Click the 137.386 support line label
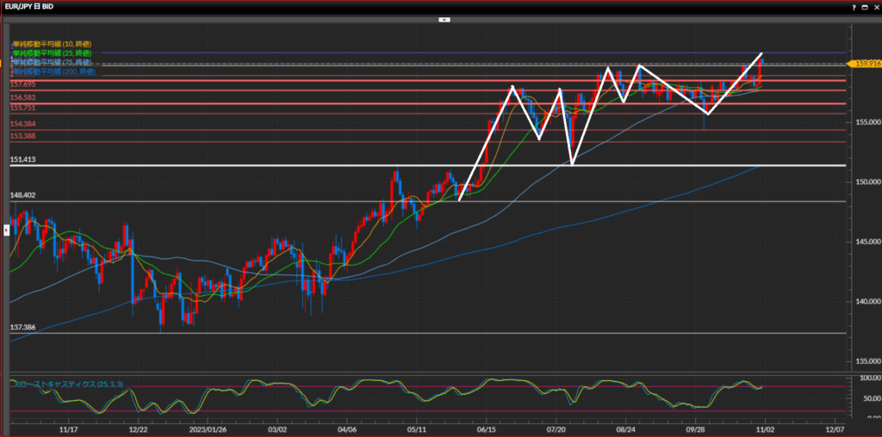The height and width of the screenshot is (437, 882). tap(22, 328)
